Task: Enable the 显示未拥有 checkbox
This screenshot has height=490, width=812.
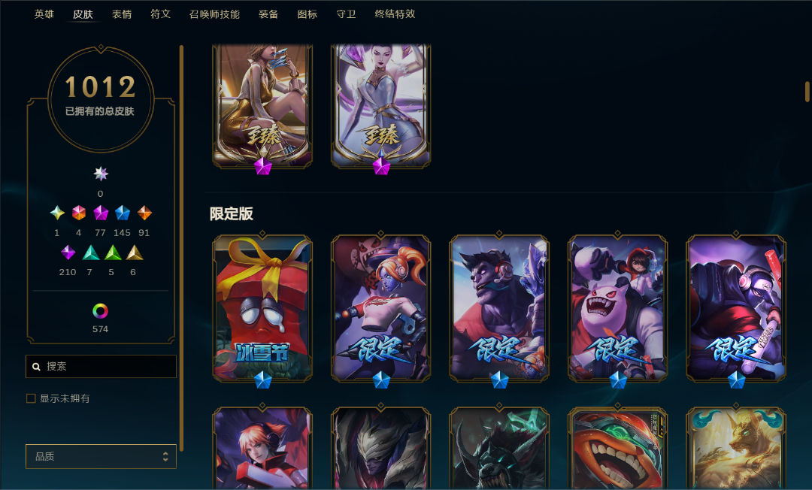Action: (x=31, y=398)
